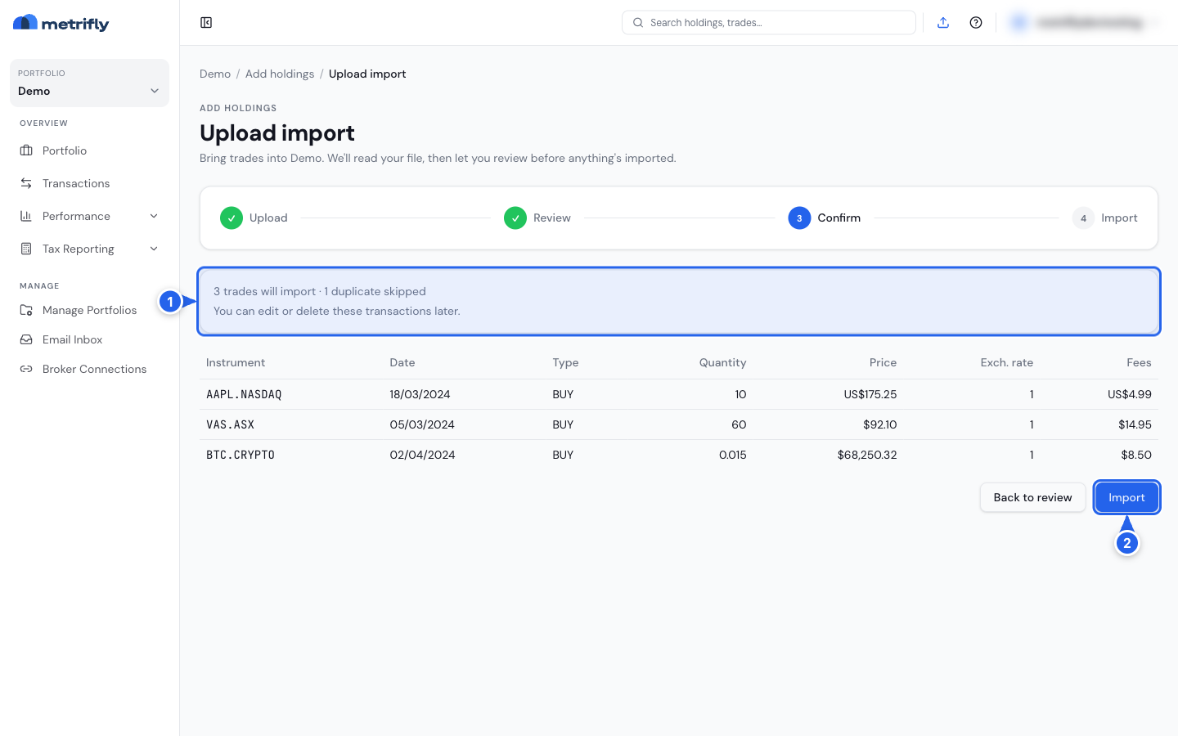1178x736 pixels.
Task: Click the metrifly logo
Action: pos(61,24)
